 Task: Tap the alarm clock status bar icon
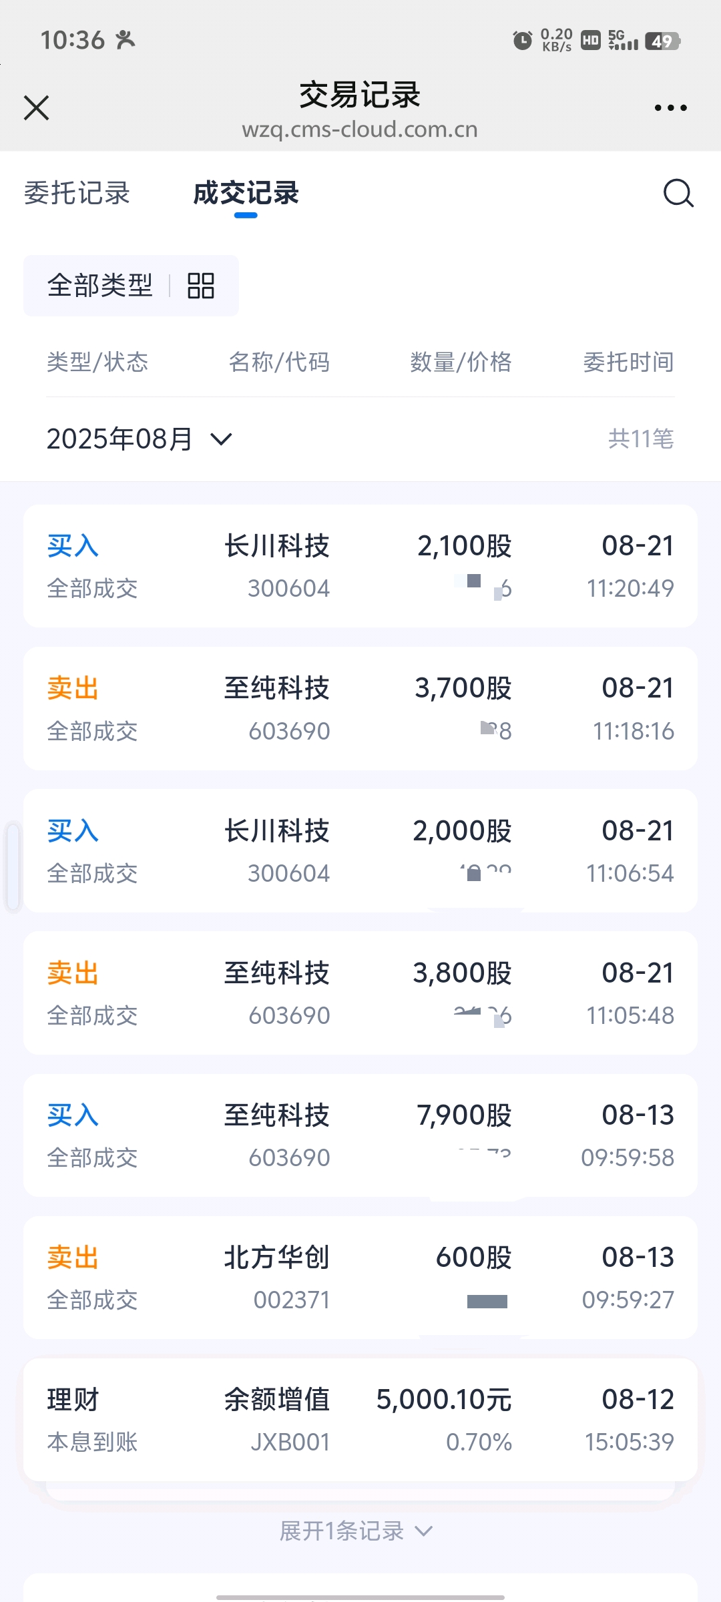pyautogui.click(x=522, y=41)
